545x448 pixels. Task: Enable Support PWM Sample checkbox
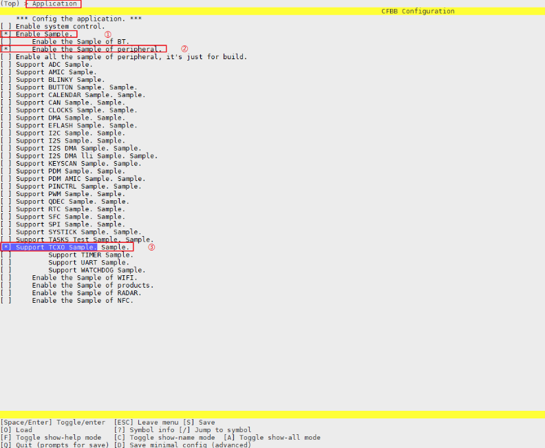[6, 194]
